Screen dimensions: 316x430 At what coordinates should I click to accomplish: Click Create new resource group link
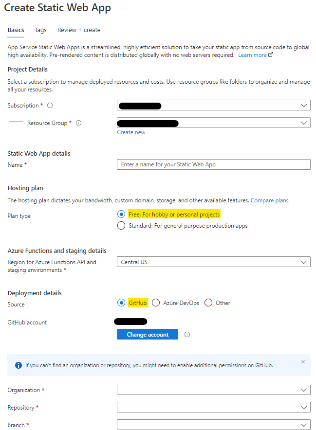point(131,132)
